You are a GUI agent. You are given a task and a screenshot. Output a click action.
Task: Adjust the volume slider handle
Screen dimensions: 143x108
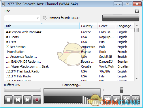coord(122,90)
